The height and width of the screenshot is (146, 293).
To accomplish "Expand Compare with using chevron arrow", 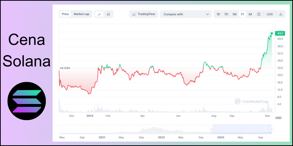I will [x=208, y=14].
